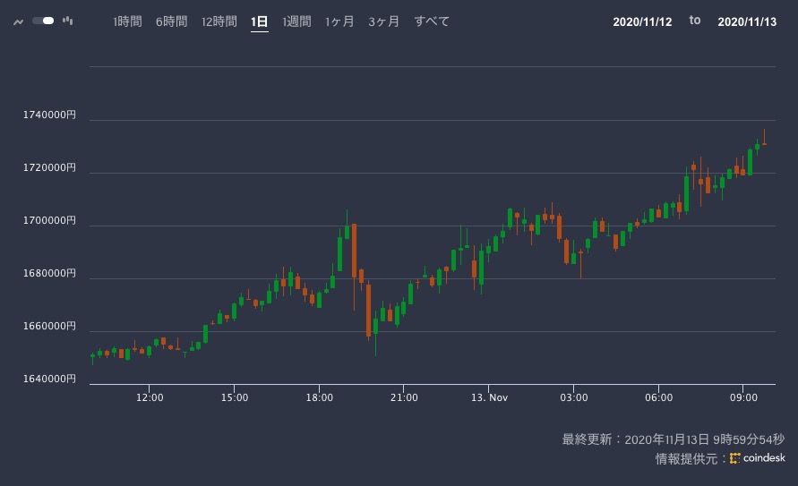Click the coindesk logo icon
Viewport: 798px width, 486px height.
coord(735,458)
